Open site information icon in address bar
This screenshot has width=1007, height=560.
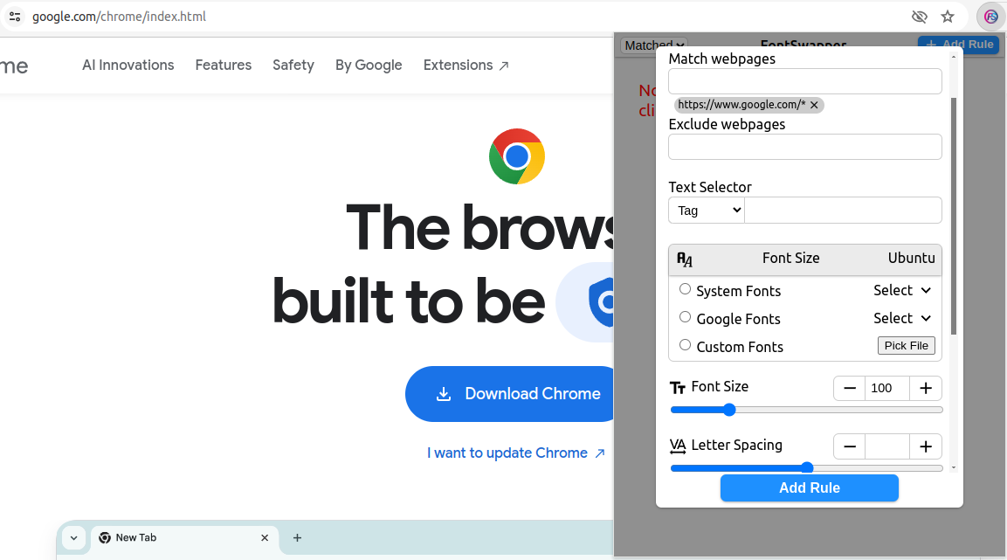(x=15, y=17)
